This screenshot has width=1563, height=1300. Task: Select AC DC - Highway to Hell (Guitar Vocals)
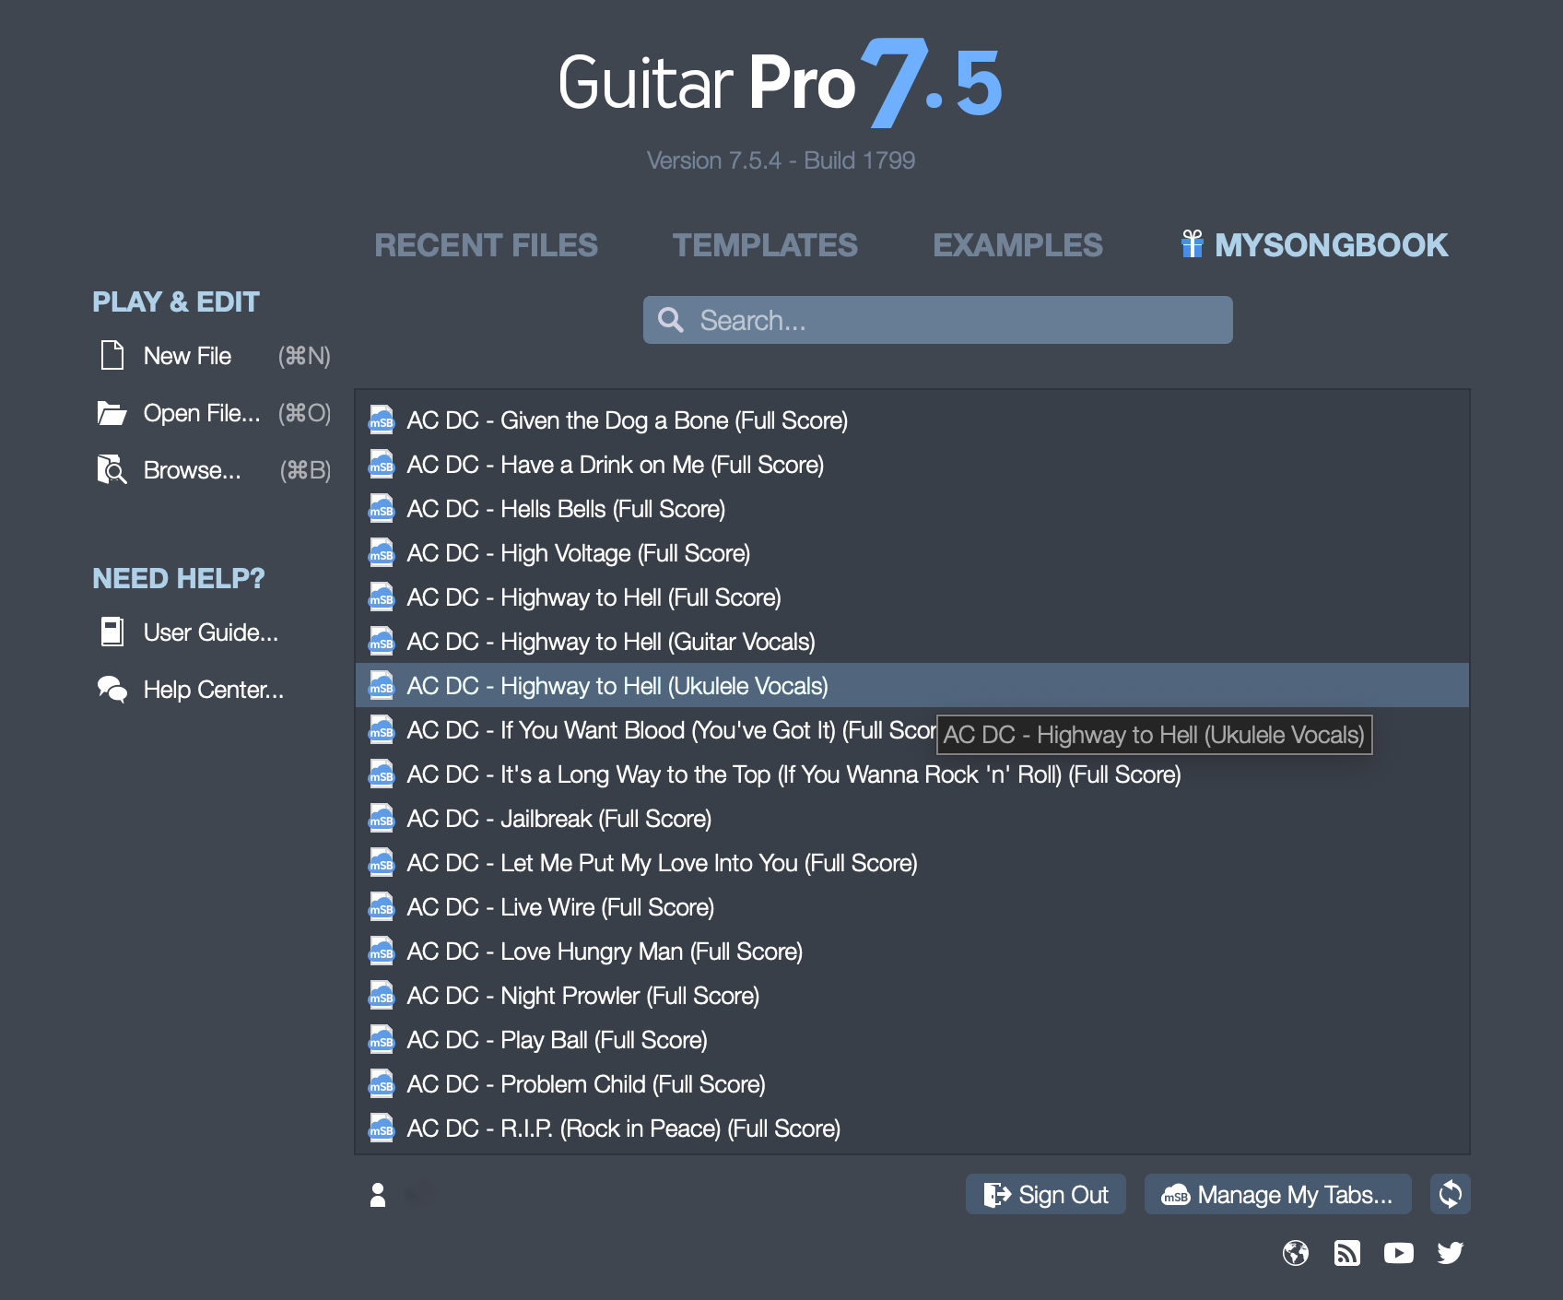pyautogui.click(x=912, y=641)
